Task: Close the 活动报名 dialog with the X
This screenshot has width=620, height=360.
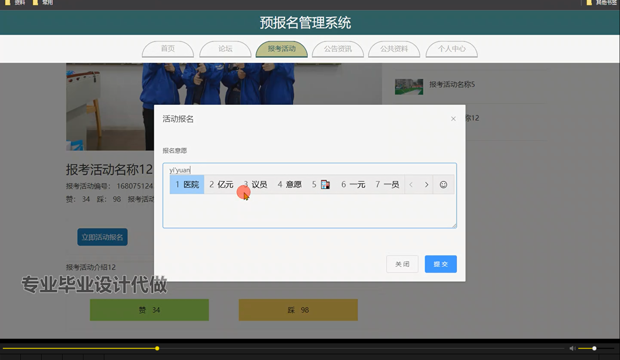Action: point(453,119)
